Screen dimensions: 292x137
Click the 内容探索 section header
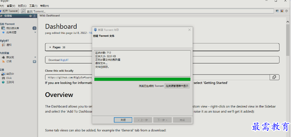pyautogui.click(x=5, y=53)
